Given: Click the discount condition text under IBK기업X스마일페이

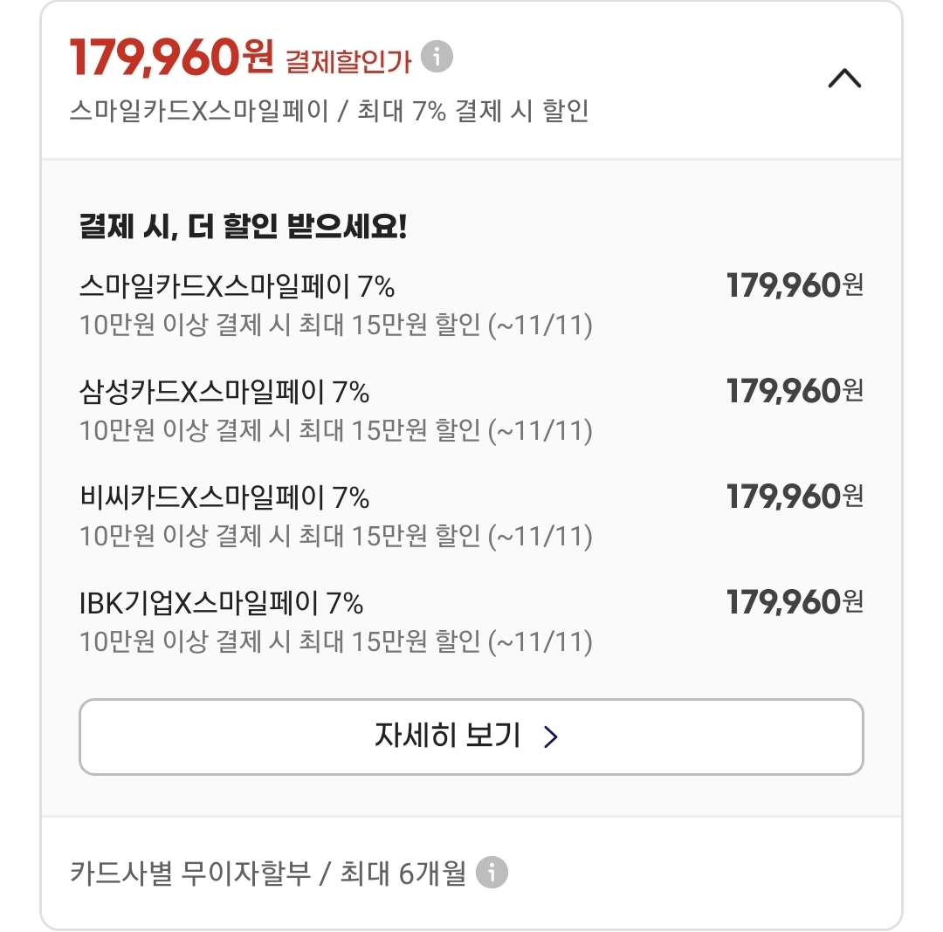Looking at the screenshot, I should click(335, 642).
